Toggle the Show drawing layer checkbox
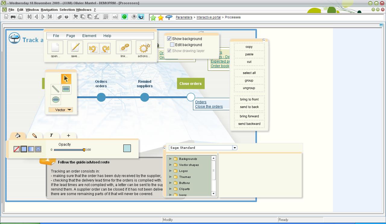 (169, 51)
